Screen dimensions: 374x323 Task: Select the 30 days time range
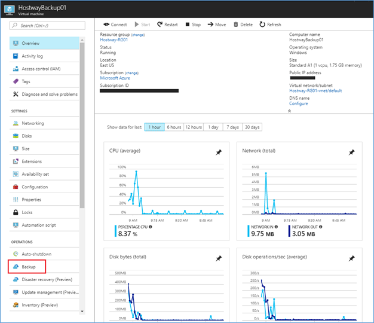(x=252, y=127)
